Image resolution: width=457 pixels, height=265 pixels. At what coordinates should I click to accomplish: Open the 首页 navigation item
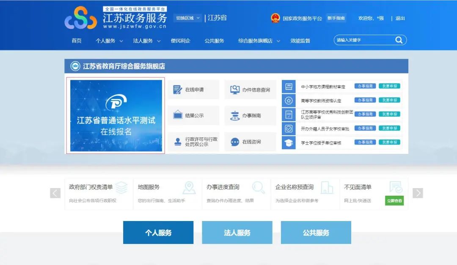pos(77,41)
